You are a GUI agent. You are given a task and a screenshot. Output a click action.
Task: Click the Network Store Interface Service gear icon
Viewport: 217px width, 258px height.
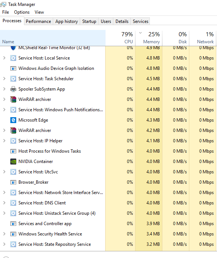point(13,193)
